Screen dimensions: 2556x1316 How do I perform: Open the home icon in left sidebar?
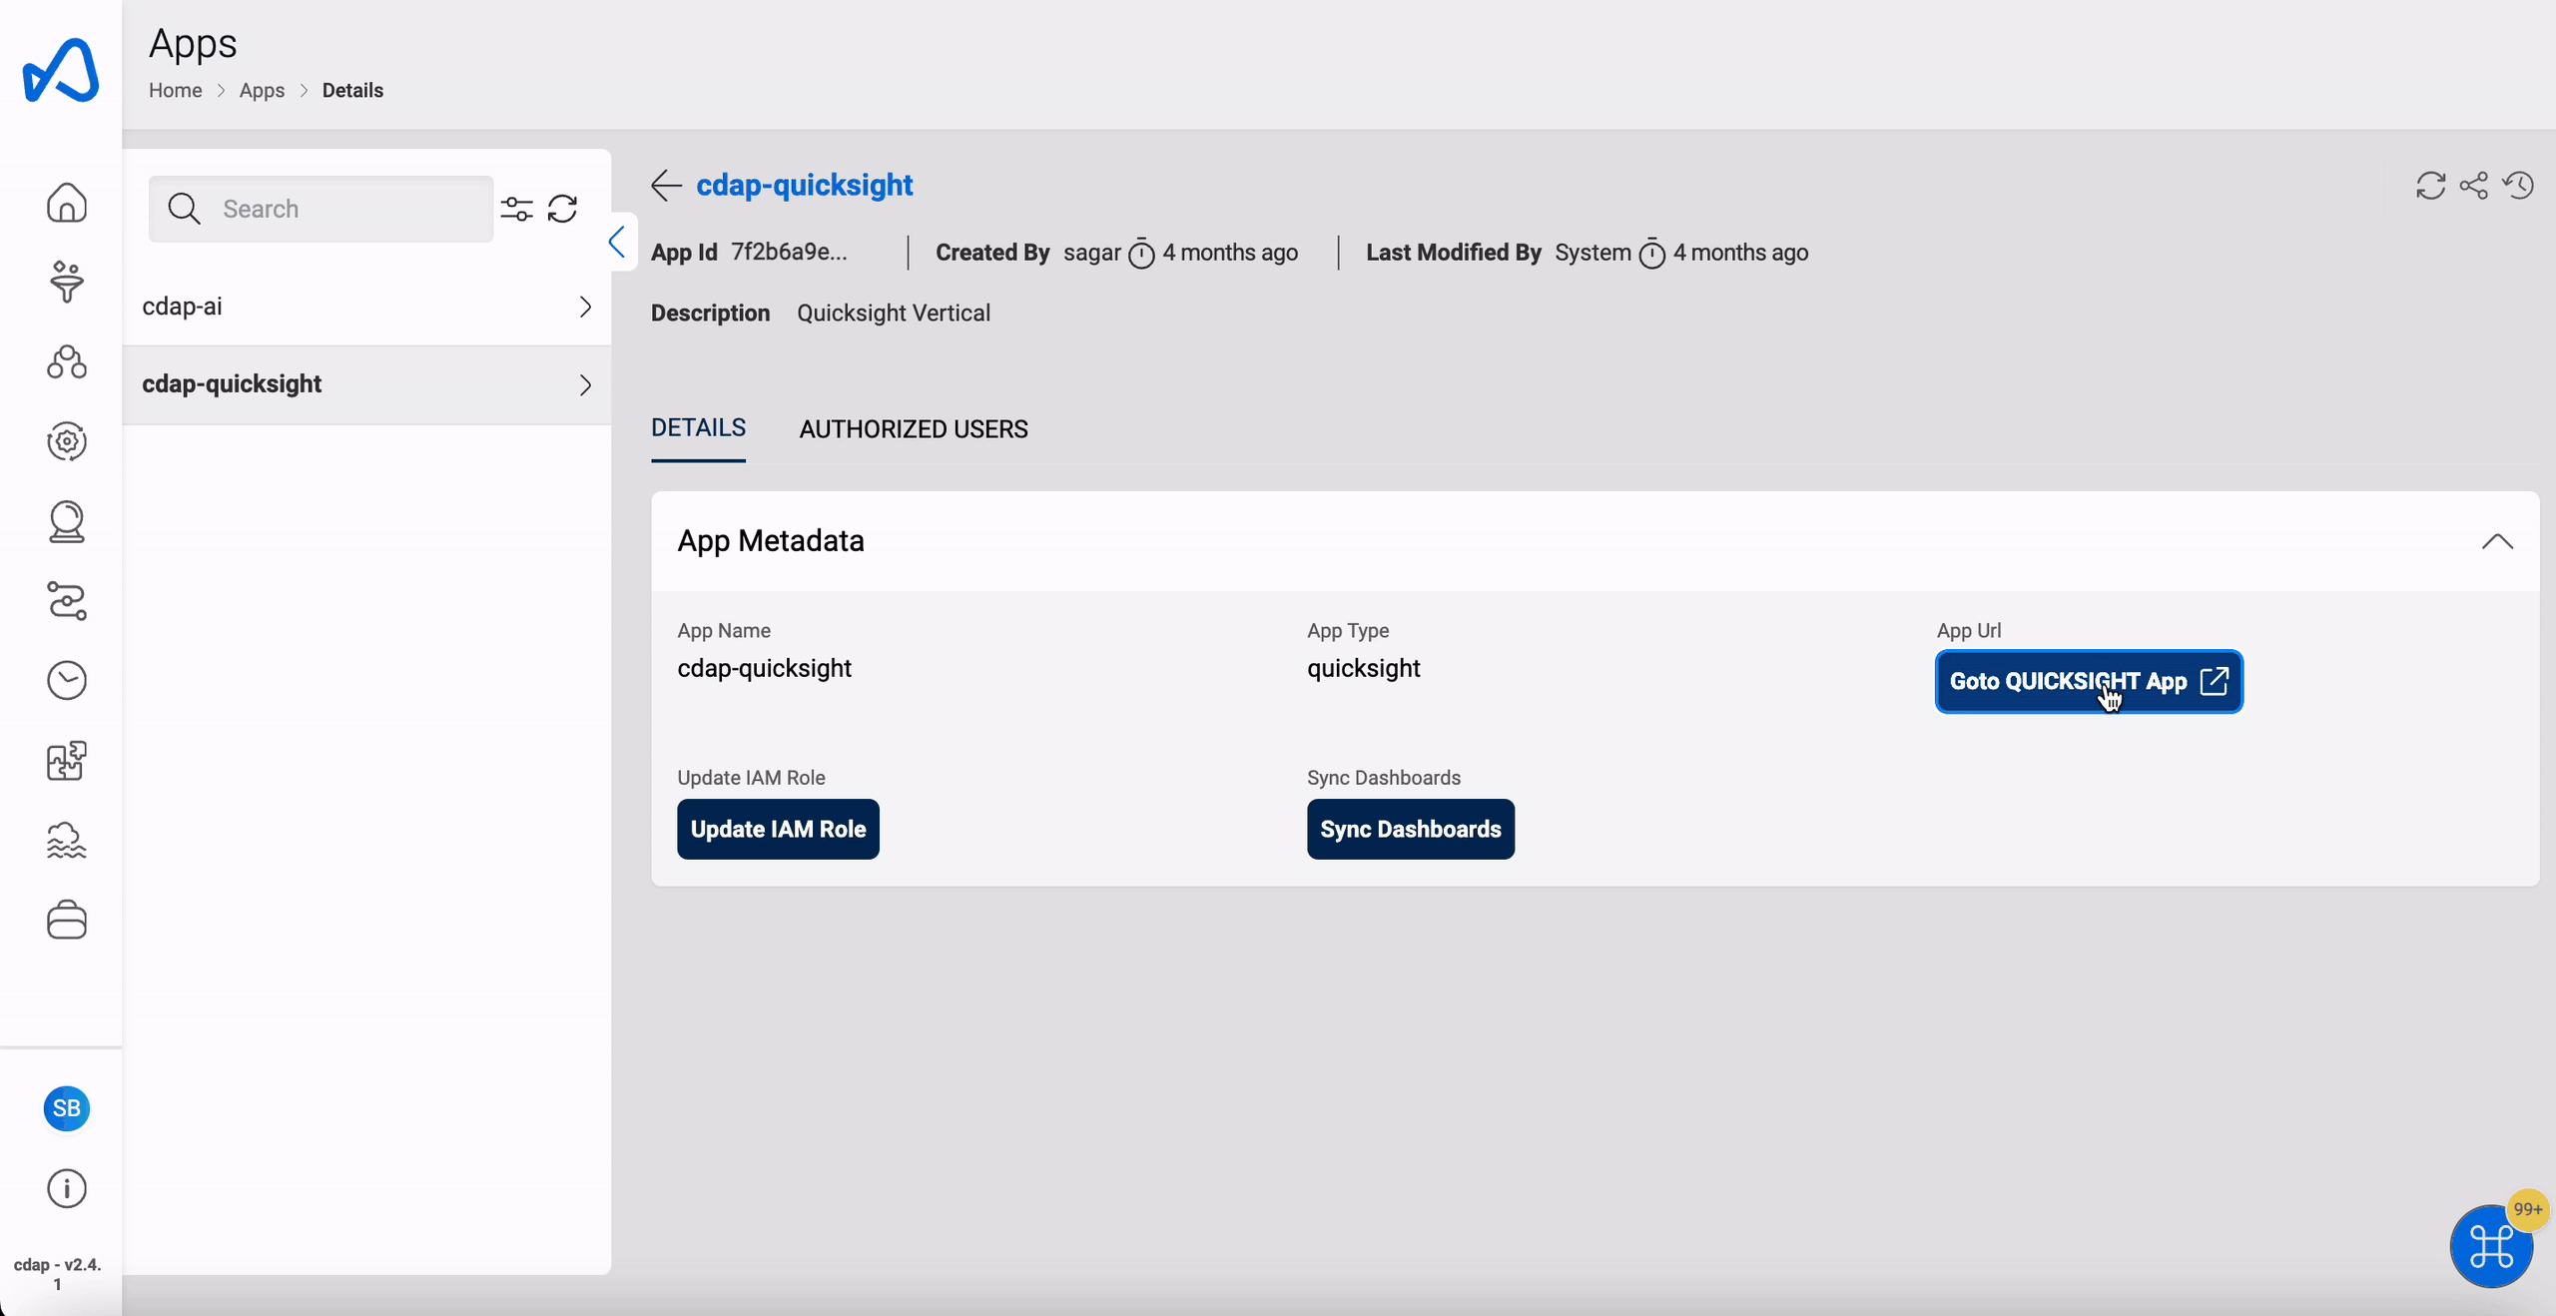pyautogui.click(x=67, y=203)
